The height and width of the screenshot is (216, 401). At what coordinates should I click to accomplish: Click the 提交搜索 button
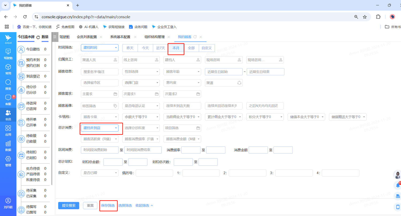click(69, 206)
